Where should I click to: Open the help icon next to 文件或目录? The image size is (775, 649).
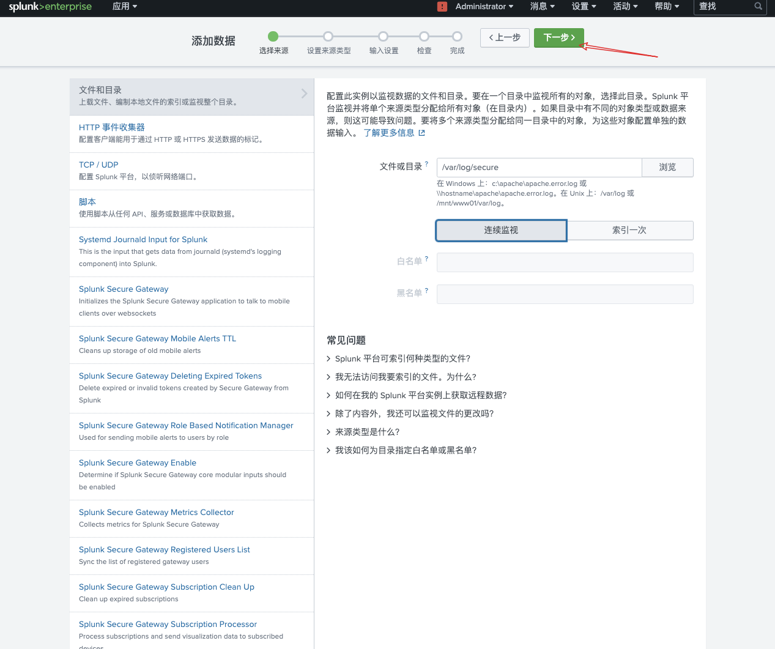[x=426, y=164]
